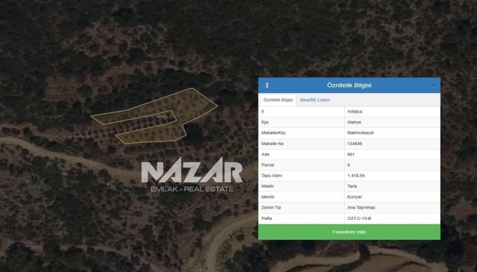The image size is (477, 272).
Task: Switch to the Bina/BB Listesi tab
Action: (315, 100)
